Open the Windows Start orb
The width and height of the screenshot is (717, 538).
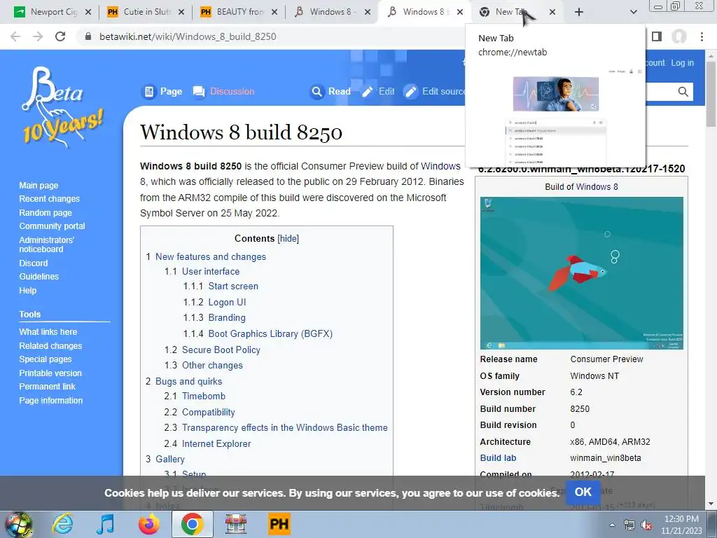[19, 524]
